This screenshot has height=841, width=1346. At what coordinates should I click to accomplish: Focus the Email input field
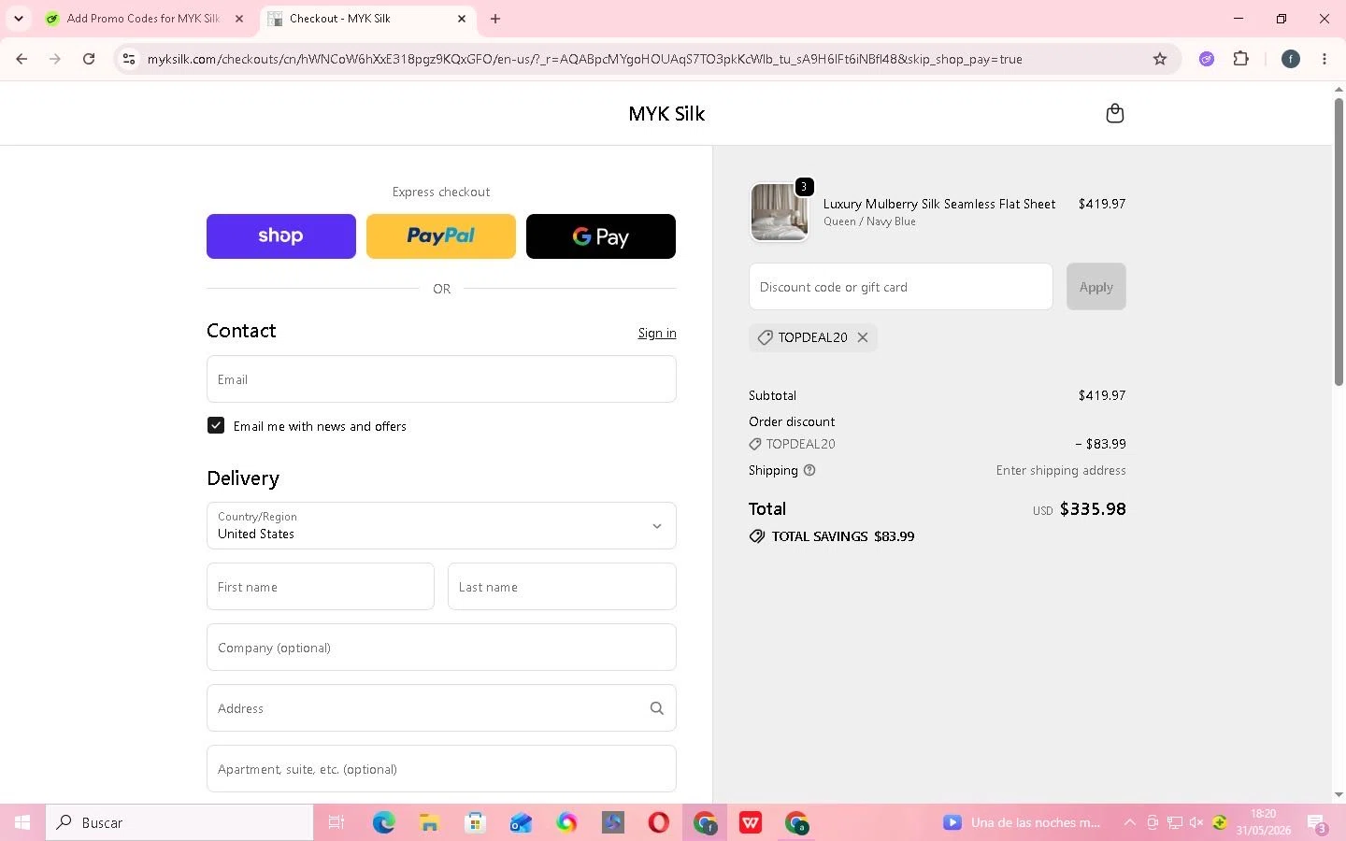point(441,379)
